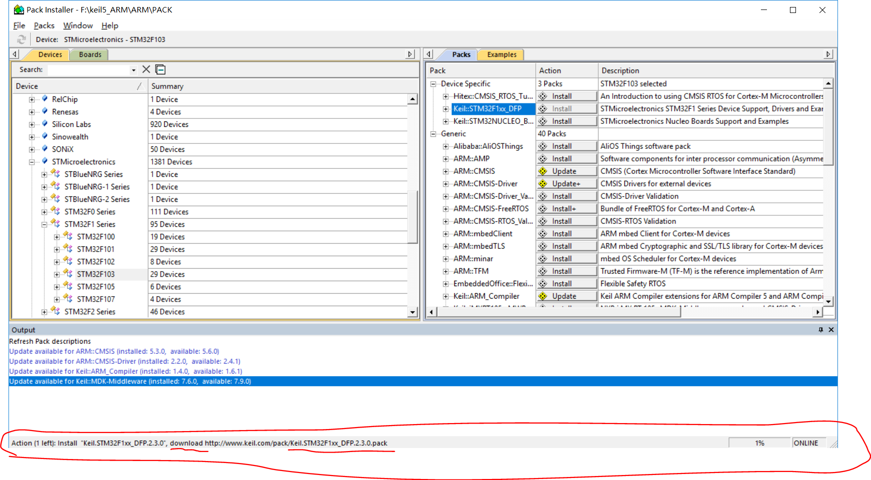Install the Hitex::CMSIS_RTOS_Tutorial pack

click(x=567, y=96)
